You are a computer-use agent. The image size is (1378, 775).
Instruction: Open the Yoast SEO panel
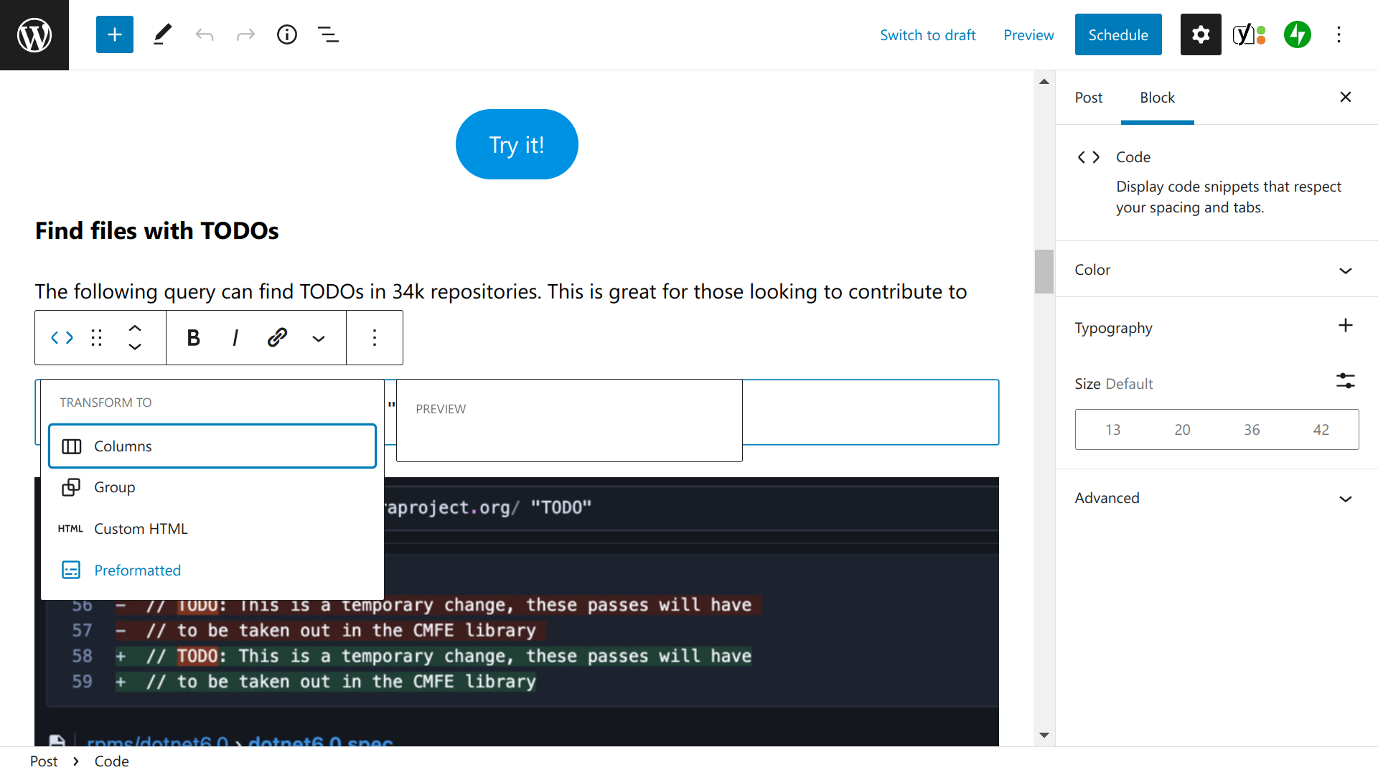pyautogui.click(x=1250, y=34)
